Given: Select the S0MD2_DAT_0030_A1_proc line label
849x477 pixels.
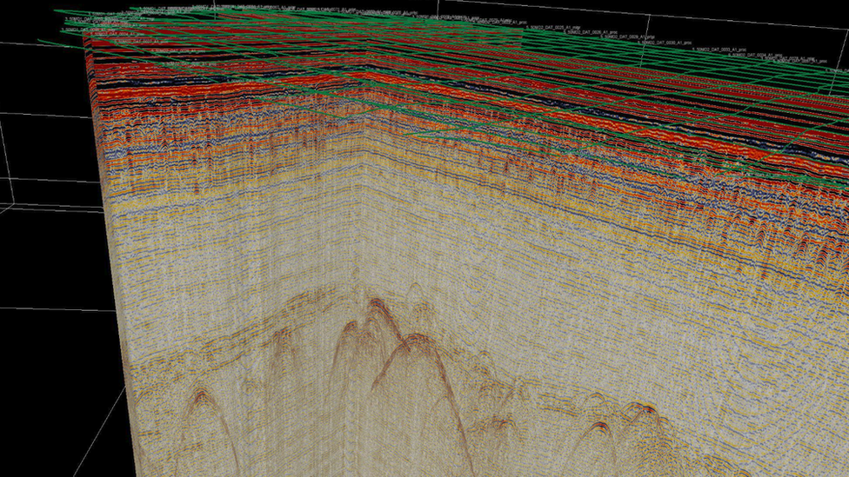Looking at the screenshot, I should [665, 42].
